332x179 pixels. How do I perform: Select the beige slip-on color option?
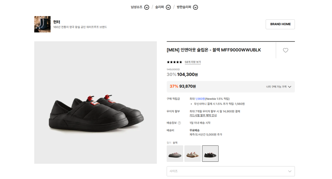click(192, 154)
